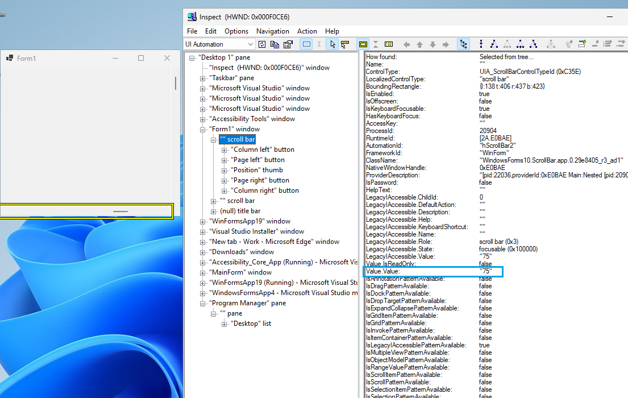Click the ProcessId value 20904
The width and height of the screenshot is (628, 398).
(x=488, y=131)
